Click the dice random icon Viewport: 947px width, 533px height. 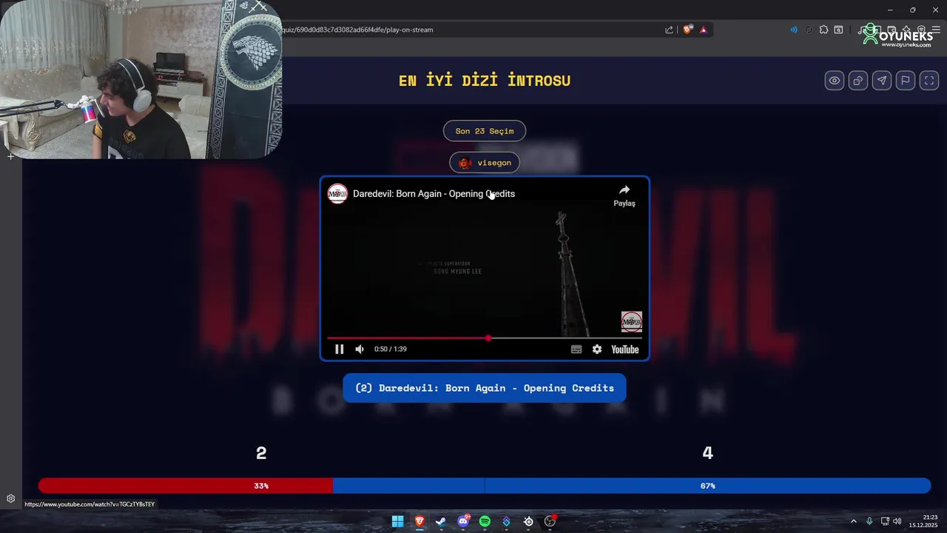857,81
